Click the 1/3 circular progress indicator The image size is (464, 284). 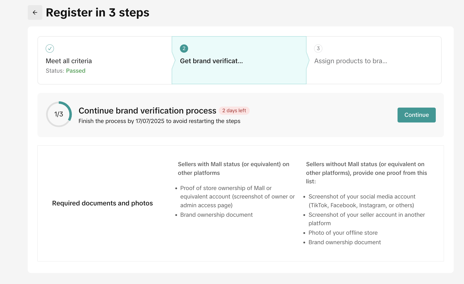tap(59, 114)
